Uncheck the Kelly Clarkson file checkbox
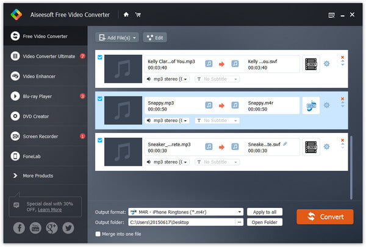Viewport: 366px width, 247px height. tap(100, 57)
